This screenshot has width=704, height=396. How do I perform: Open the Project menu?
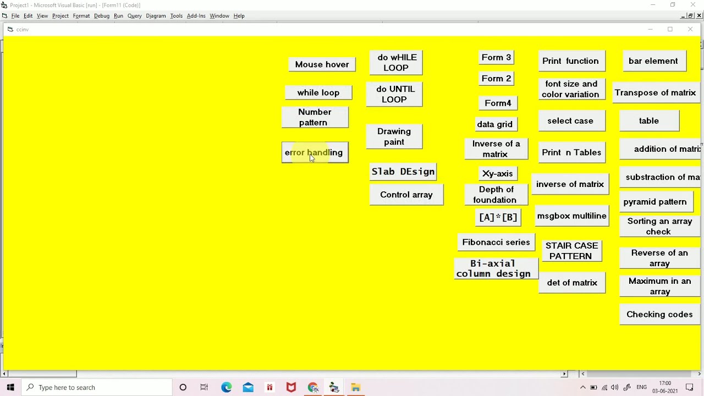[x=61, y=16]
